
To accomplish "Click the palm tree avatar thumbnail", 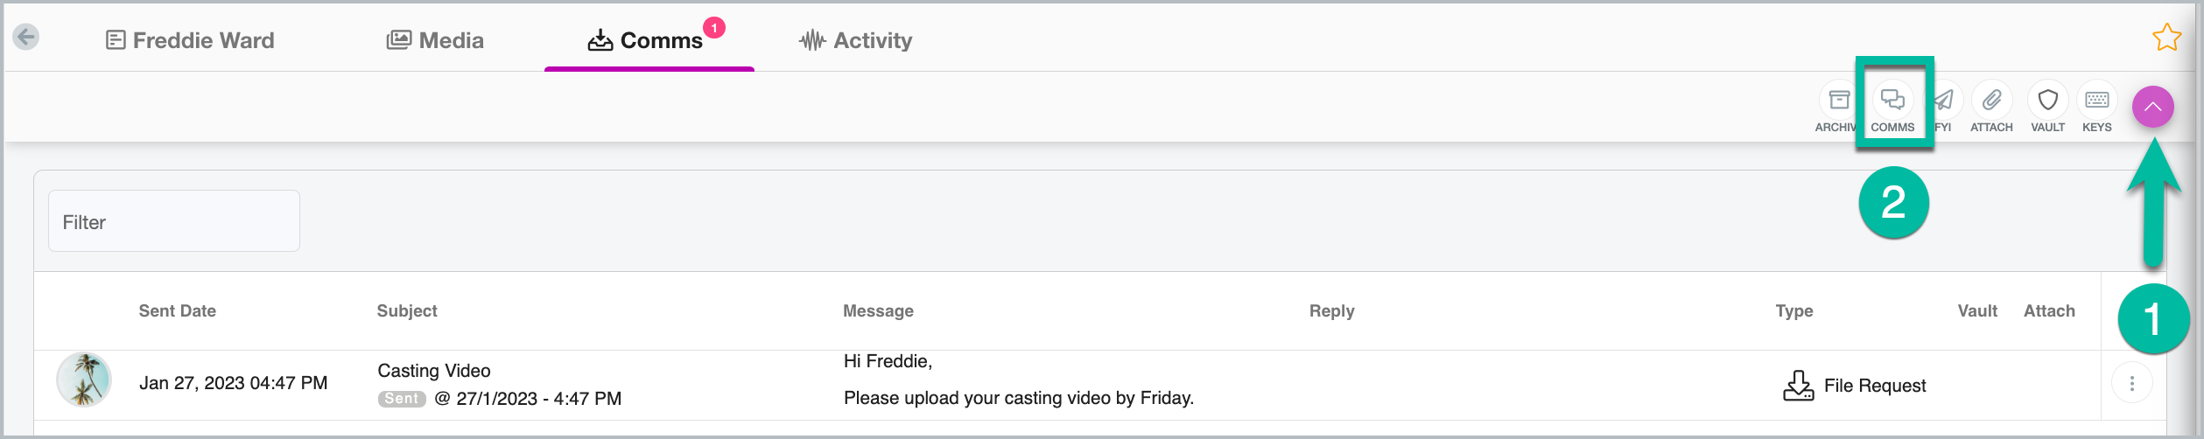I will 84,380.
